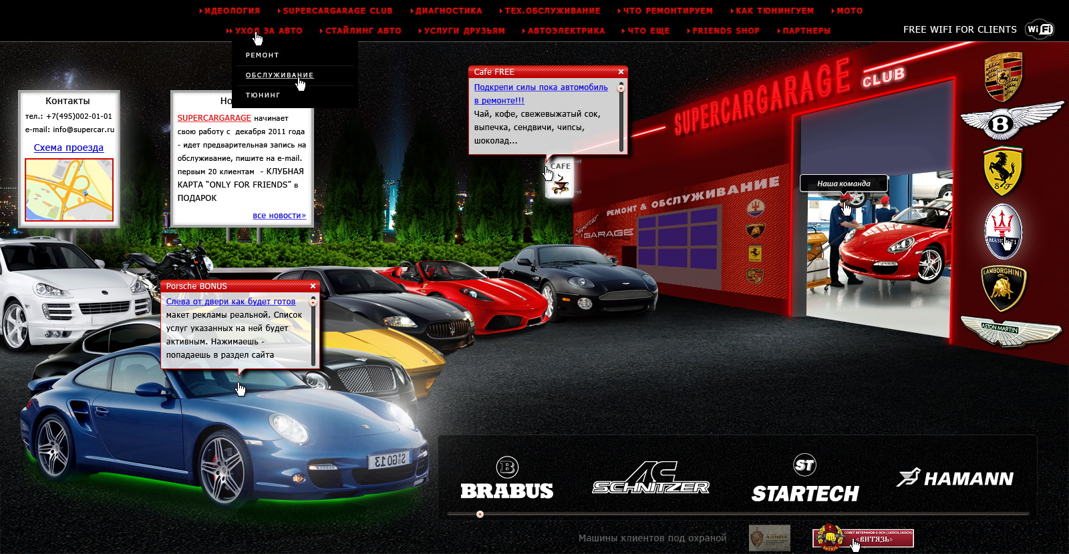Click the large winged Bentley badge

1012,122
